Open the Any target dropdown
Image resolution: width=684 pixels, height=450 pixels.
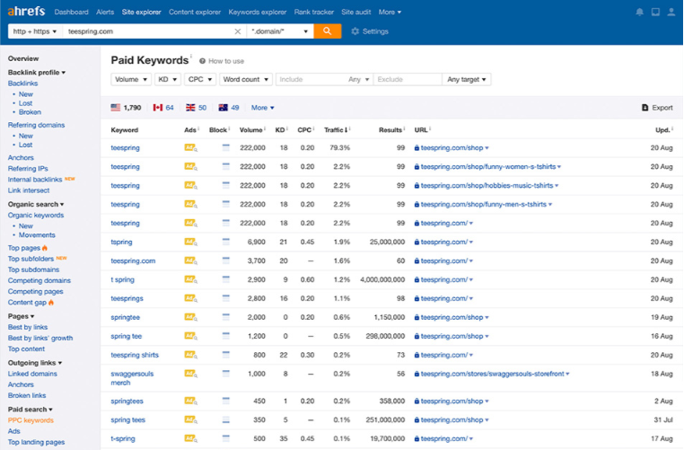(x=467, y=79)
